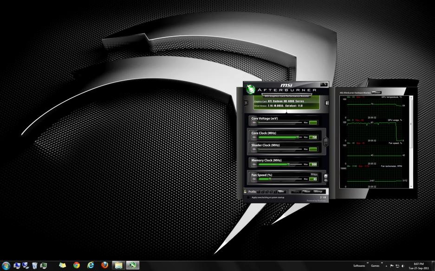
Task: Open Afterburner Settings
Action: pyautogui.click(x=318, y=192)
